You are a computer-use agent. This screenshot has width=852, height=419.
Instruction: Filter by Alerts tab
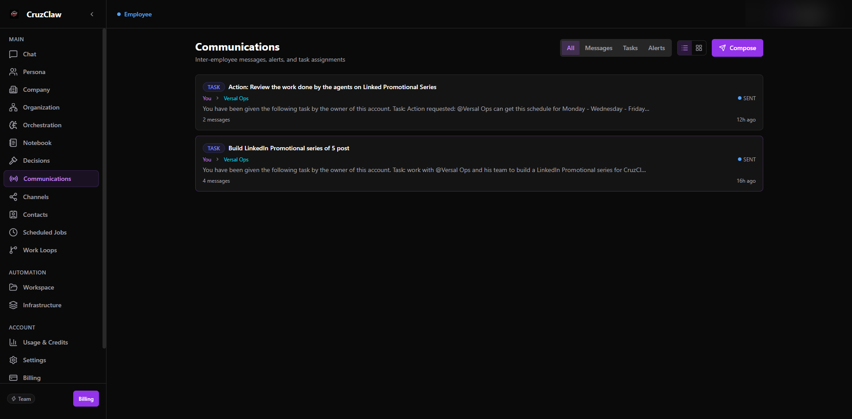656,48
